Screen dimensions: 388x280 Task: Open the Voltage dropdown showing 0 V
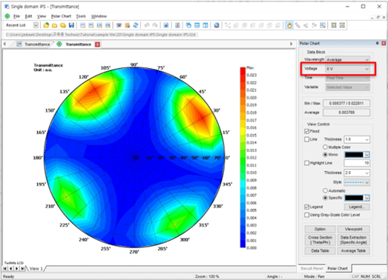coord(348,69)
